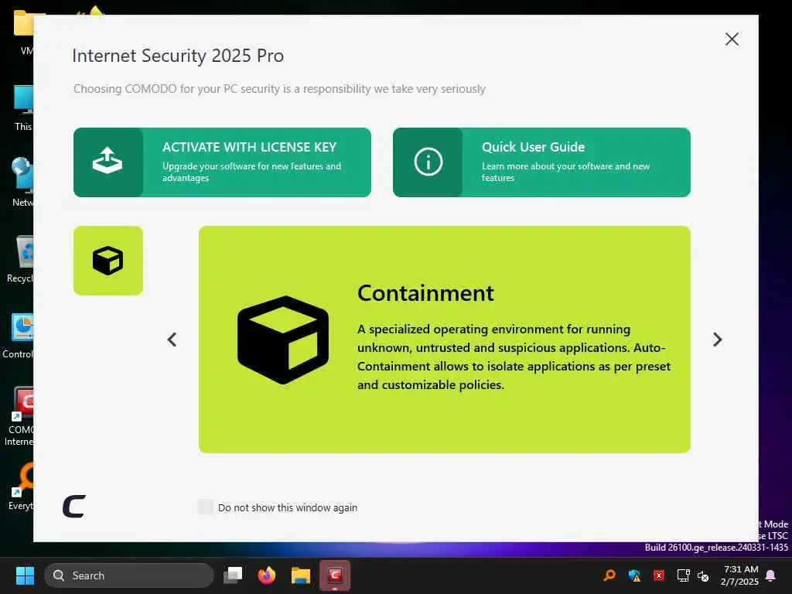Select the This PC desktop icon
Image resolution: width=792 pixels, height=594 pixels.
pos(22,108)
